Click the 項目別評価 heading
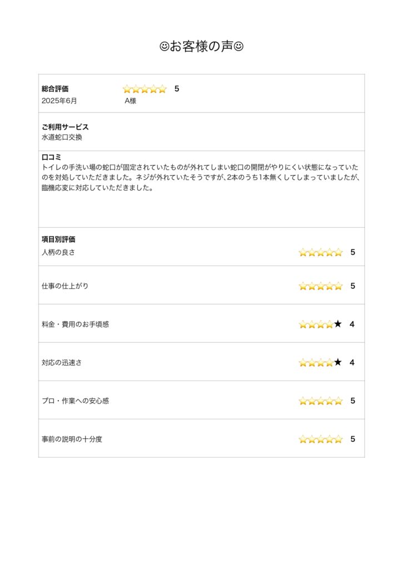The image size is (403, 569). 58,239
